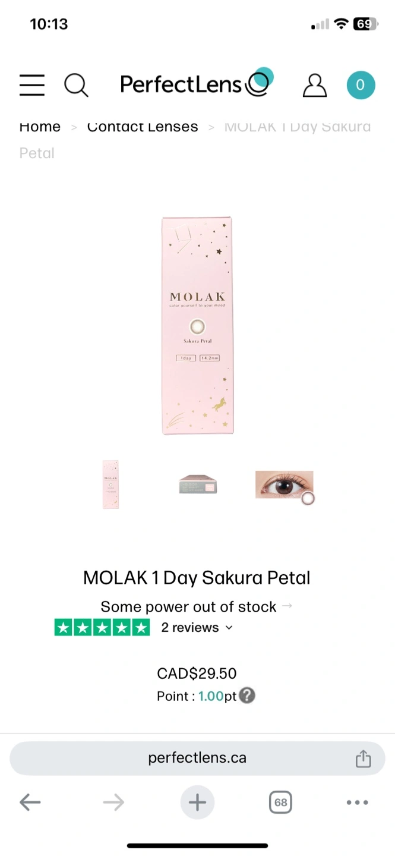Open the browser more options ellipsis

pos(357,802)
